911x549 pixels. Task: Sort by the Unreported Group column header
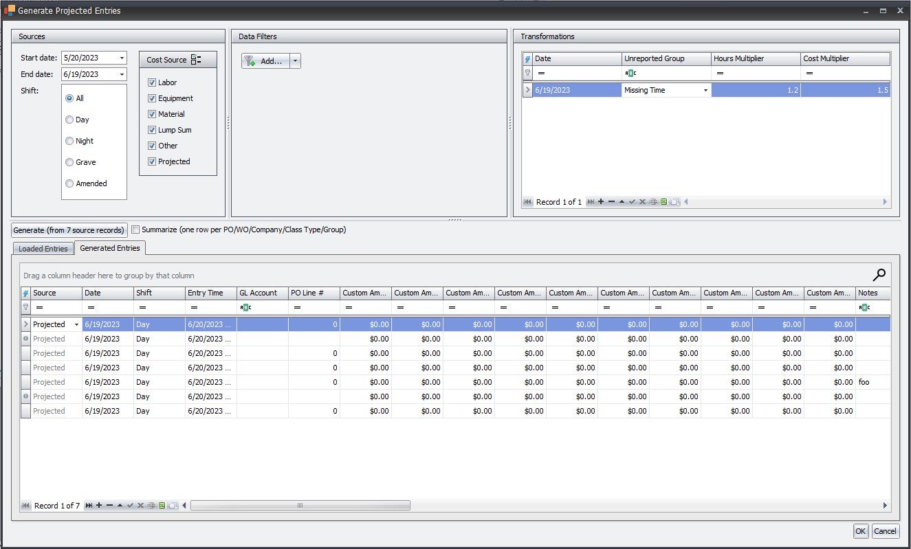pyautogui.click(x=667, y=59)
